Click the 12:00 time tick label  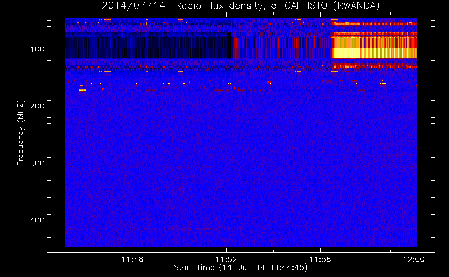coord(414,259)
